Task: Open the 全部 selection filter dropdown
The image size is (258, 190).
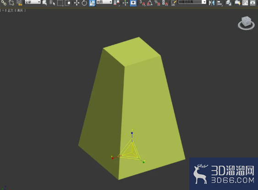Action: (33, 2)
